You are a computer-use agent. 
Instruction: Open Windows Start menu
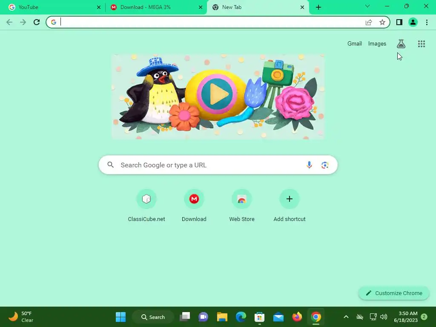(x=120, y=317)
